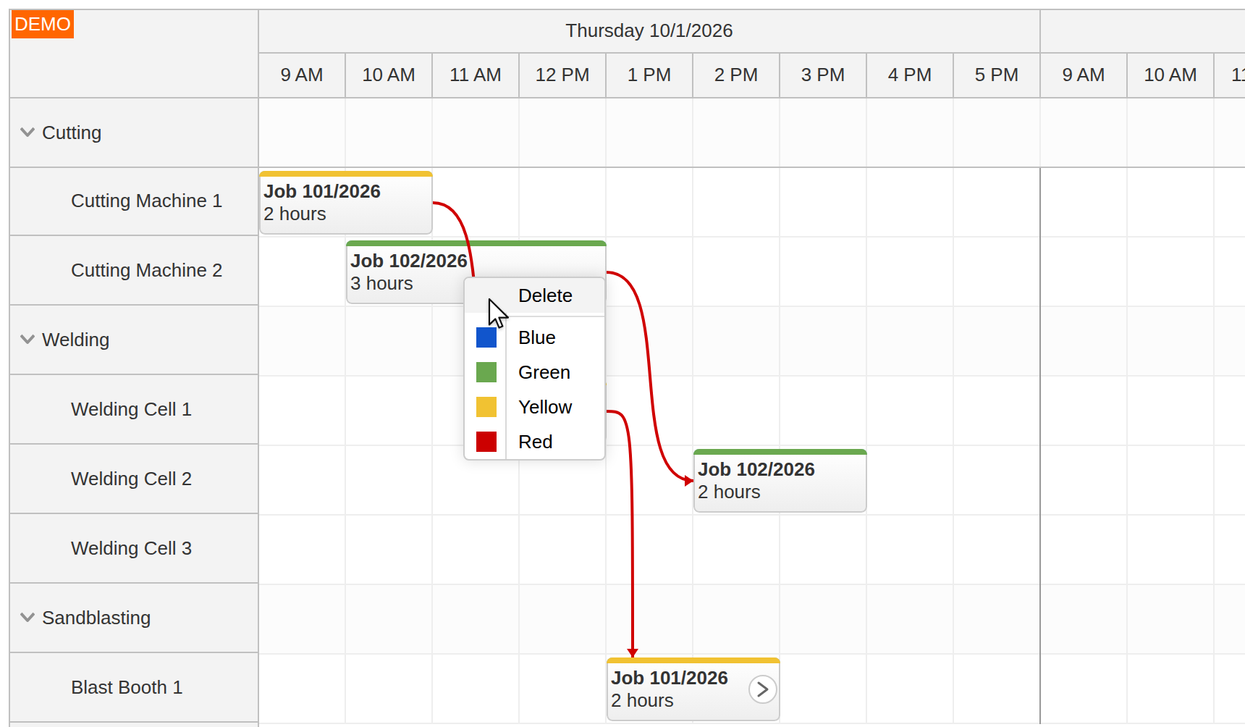
Task: Click the Cutting group label
Action: click(x=72, y=133)
